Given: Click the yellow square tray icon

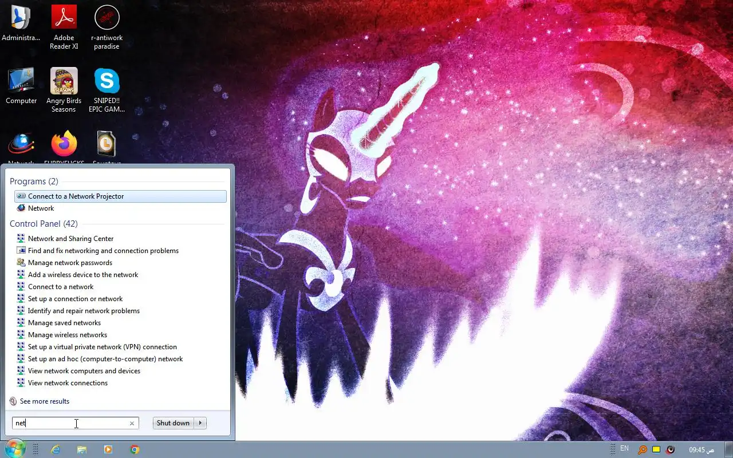Looking at the screenshot, I should coord(656,449).
